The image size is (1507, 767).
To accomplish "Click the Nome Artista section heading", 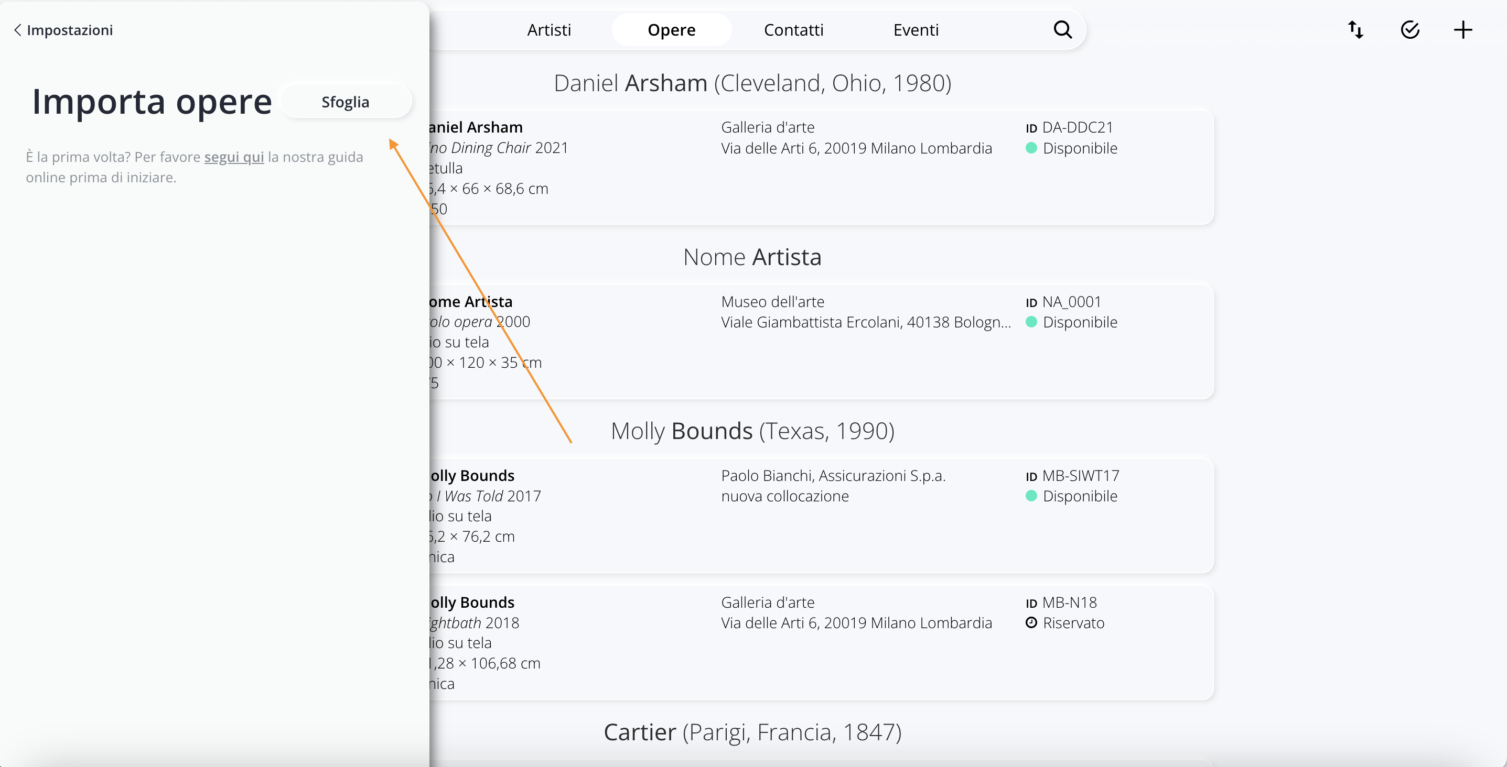I will click(x=752, y=257).
